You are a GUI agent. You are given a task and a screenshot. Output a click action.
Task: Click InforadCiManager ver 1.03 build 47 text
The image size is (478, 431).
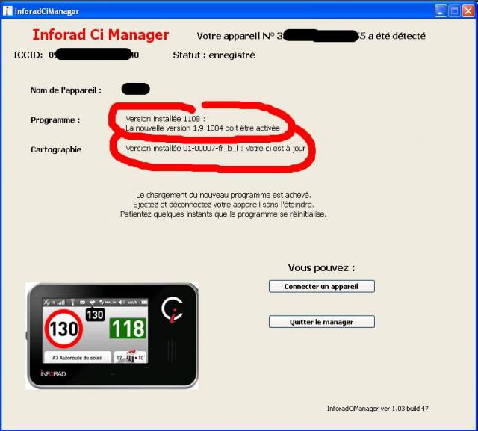pyautogui.click(x=378, y=409)
